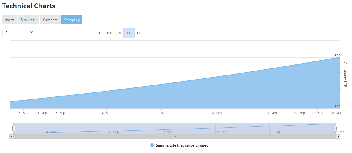The width and height of the screenshot is (352, 153).
Task: Open the Sub Index tab
Action: click(x=28, y=20)
